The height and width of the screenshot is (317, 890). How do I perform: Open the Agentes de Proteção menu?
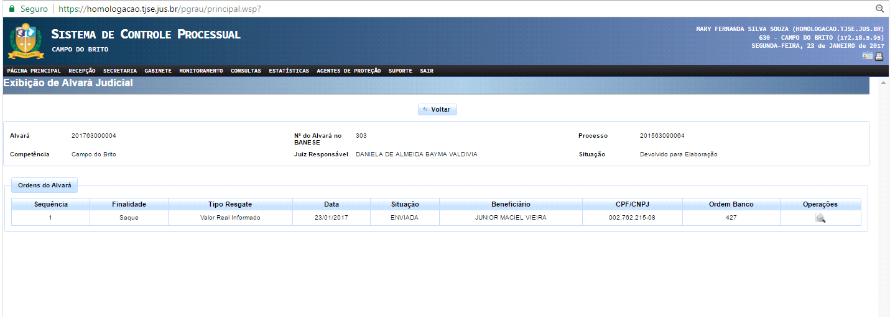pyautogui.click(x=348, y=71)
